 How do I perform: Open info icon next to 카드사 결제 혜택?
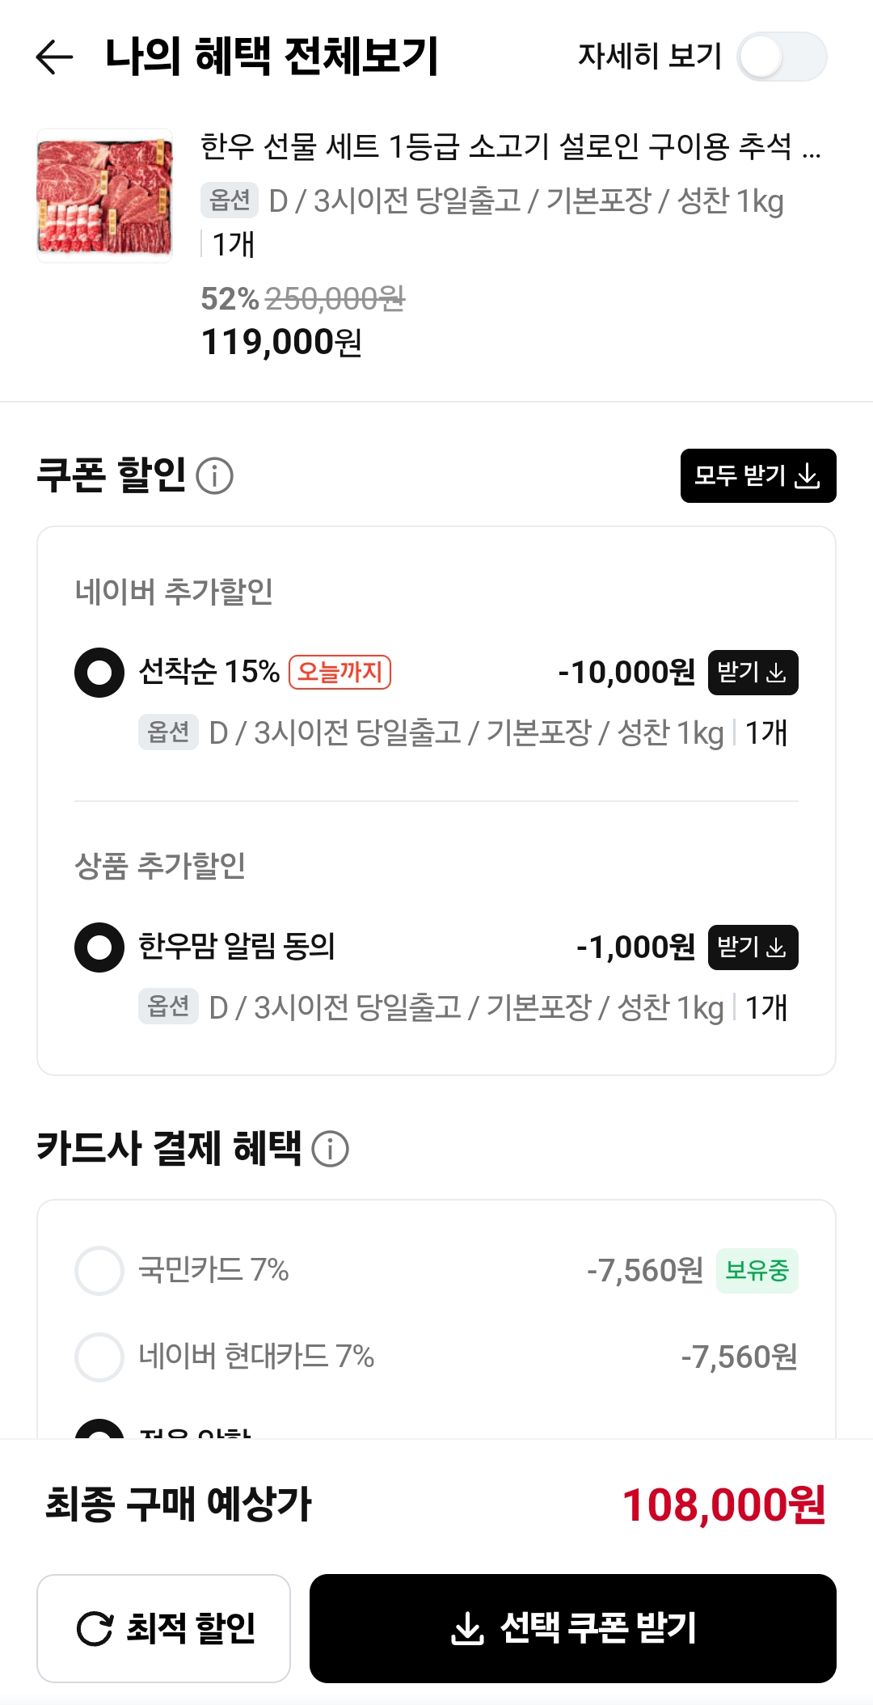pos(330,1149)
